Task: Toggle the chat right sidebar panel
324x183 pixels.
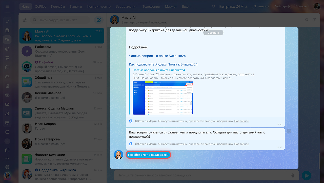Action: (x=314, y=20)
